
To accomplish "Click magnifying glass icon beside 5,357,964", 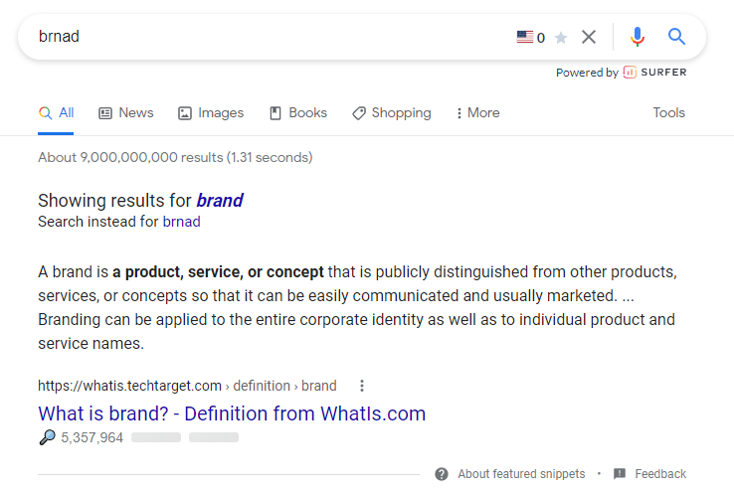I will [x=47, y=437].
